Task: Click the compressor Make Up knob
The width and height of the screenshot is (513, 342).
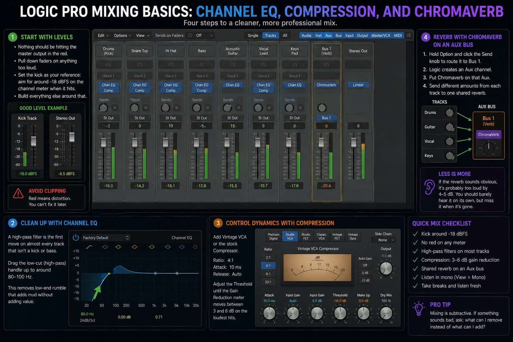Action: pyautogui.click(x=363, y=313)
